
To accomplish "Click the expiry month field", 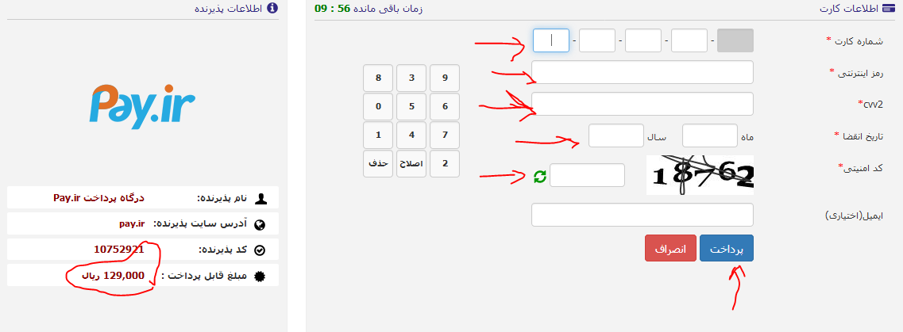I will 709,135.
